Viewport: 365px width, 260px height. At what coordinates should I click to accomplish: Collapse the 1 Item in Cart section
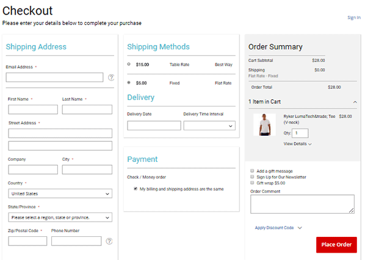point(355,102)
